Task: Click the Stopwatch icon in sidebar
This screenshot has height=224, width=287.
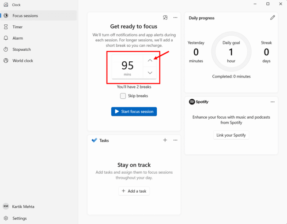Action: pos(6,49)
